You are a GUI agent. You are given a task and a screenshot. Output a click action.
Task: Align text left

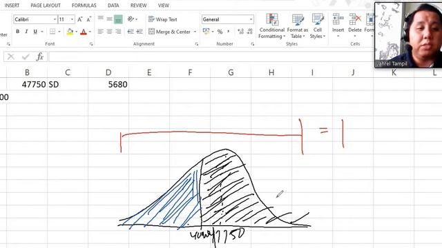point(101,32)
